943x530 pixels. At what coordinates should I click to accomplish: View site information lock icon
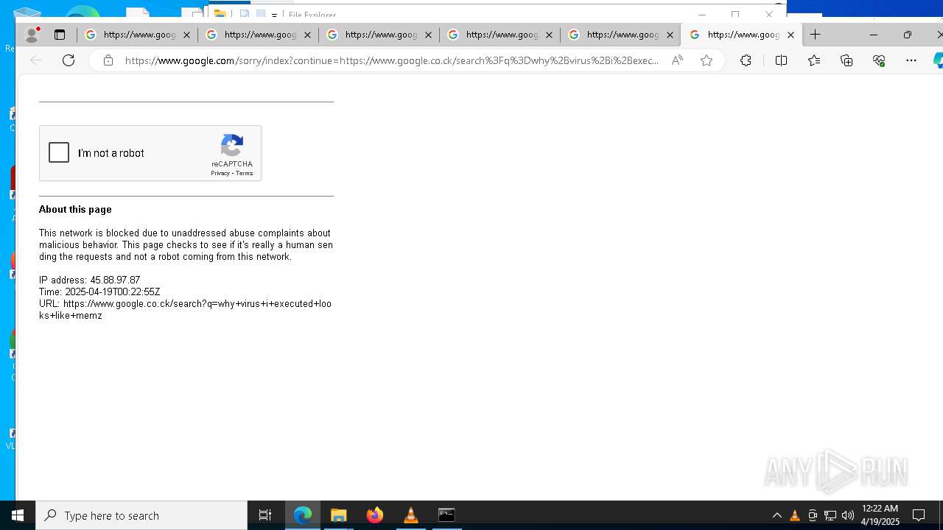coord(108,60)
